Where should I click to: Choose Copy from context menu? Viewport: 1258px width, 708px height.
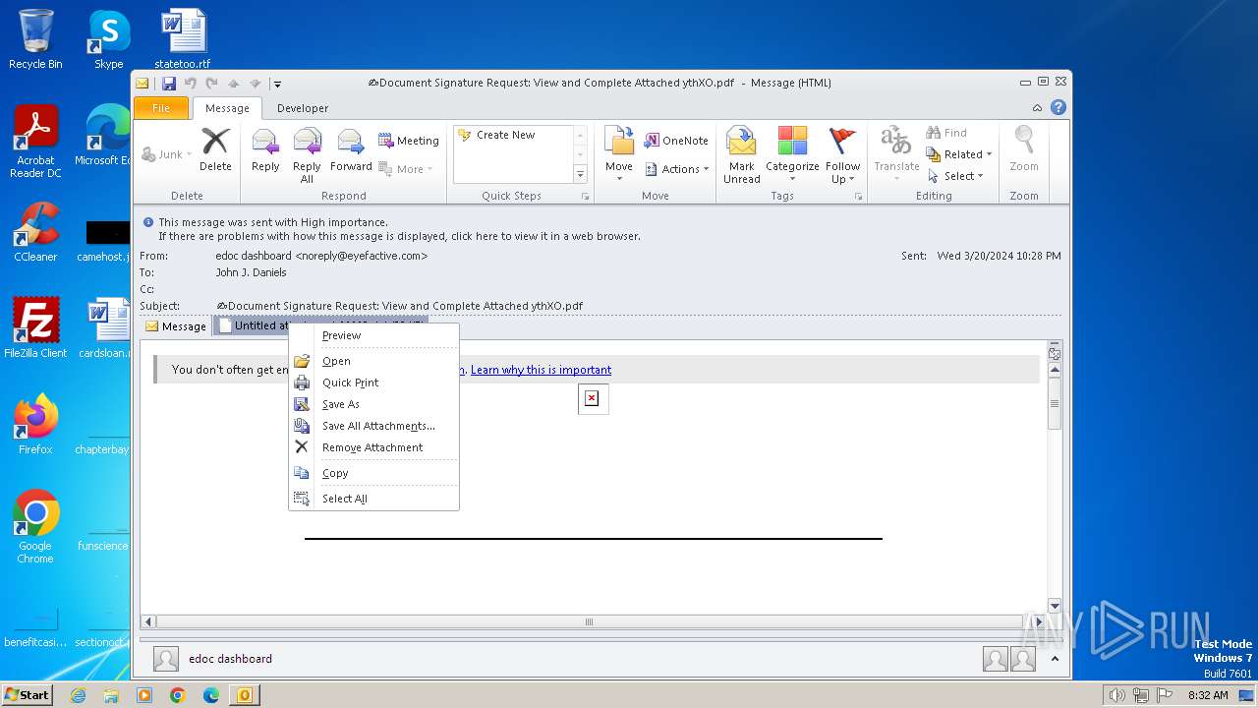373,473
